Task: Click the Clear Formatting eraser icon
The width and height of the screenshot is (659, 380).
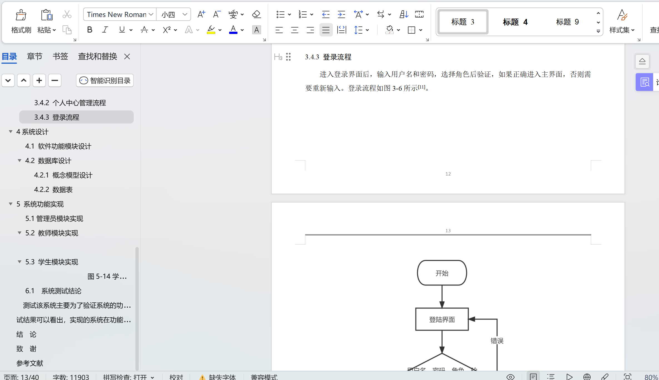Action: pyautogui.click(x=256, y=14)
